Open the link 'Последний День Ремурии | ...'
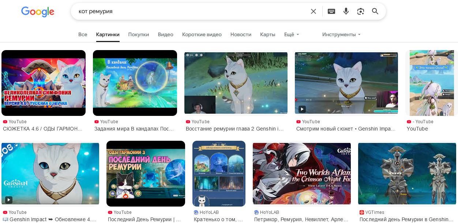 (x=144, y=219)
